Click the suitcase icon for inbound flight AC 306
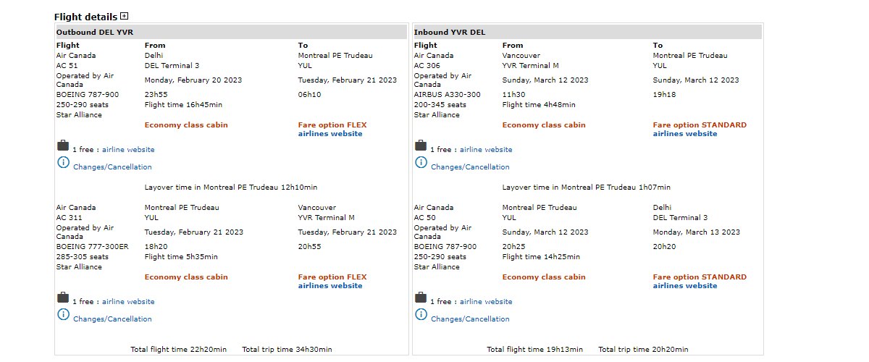869x362 pixels. pos(421,146)
